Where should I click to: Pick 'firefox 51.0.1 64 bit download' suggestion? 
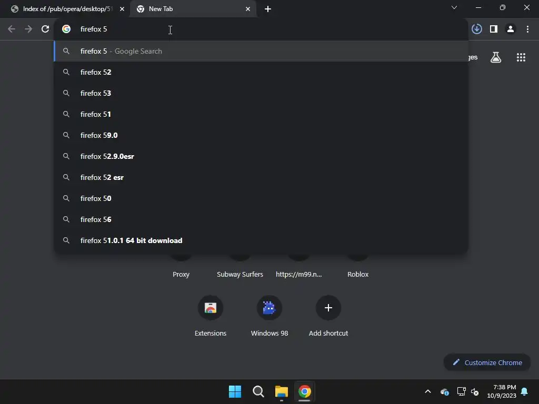coord(261,240)
